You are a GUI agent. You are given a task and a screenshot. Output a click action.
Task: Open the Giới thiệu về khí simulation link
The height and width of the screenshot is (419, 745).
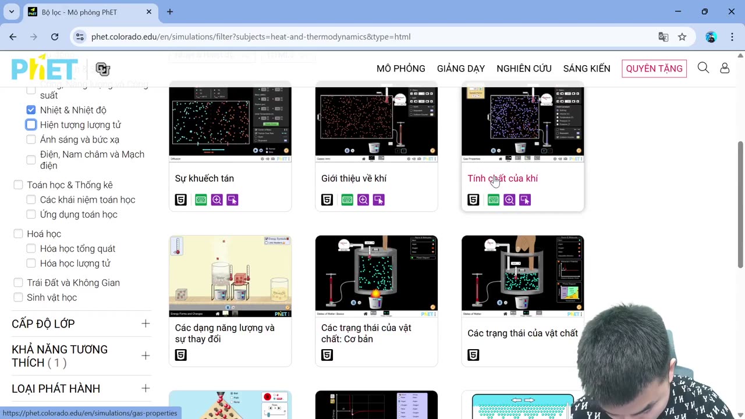[x=354, y=178]
